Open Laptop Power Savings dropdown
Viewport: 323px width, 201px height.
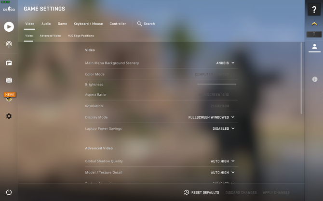click(224, 128)
